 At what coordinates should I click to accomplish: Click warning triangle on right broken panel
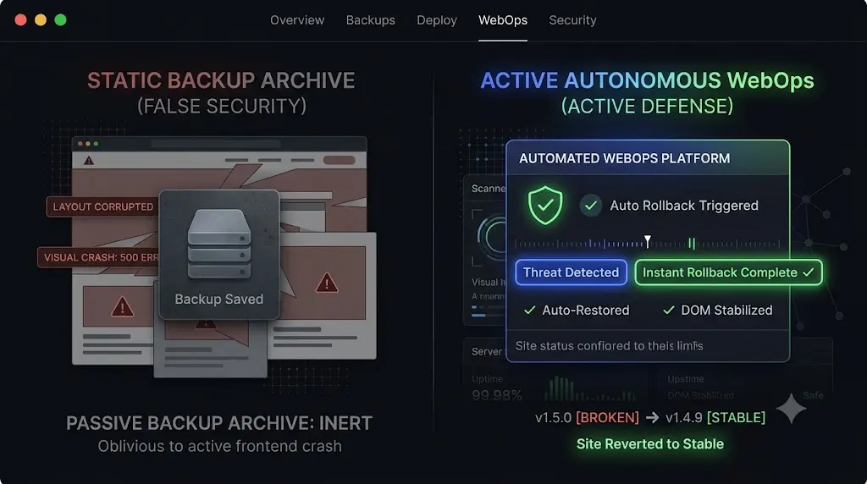327,283
